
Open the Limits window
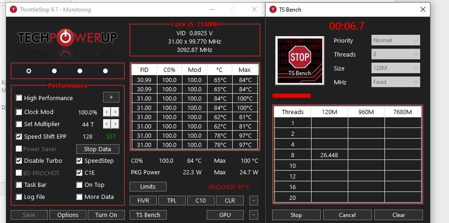pyautogui.click(x=148, y=187)
